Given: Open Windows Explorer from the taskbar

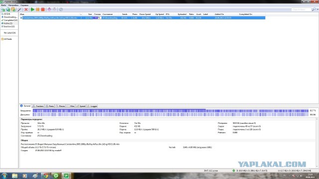Looking at the screenshot, I should 14,176.
